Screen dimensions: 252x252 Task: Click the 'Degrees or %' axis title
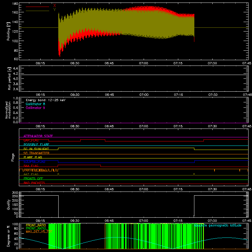pyautogui.click(x=9, y=236)
